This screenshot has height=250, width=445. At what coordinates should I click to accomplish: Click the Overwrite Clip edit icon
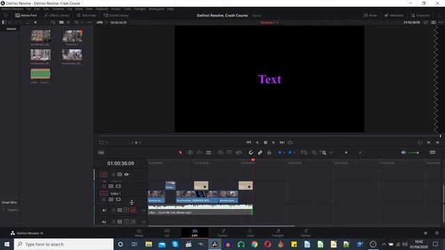[x=229, y=153]
